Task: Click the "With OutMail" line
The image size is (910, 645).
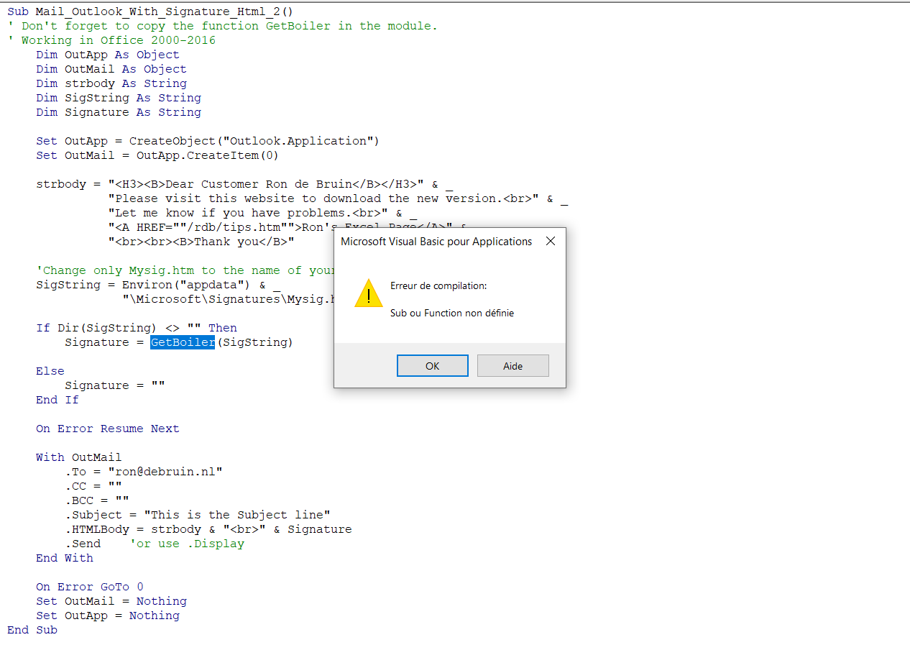Action: 79,457
